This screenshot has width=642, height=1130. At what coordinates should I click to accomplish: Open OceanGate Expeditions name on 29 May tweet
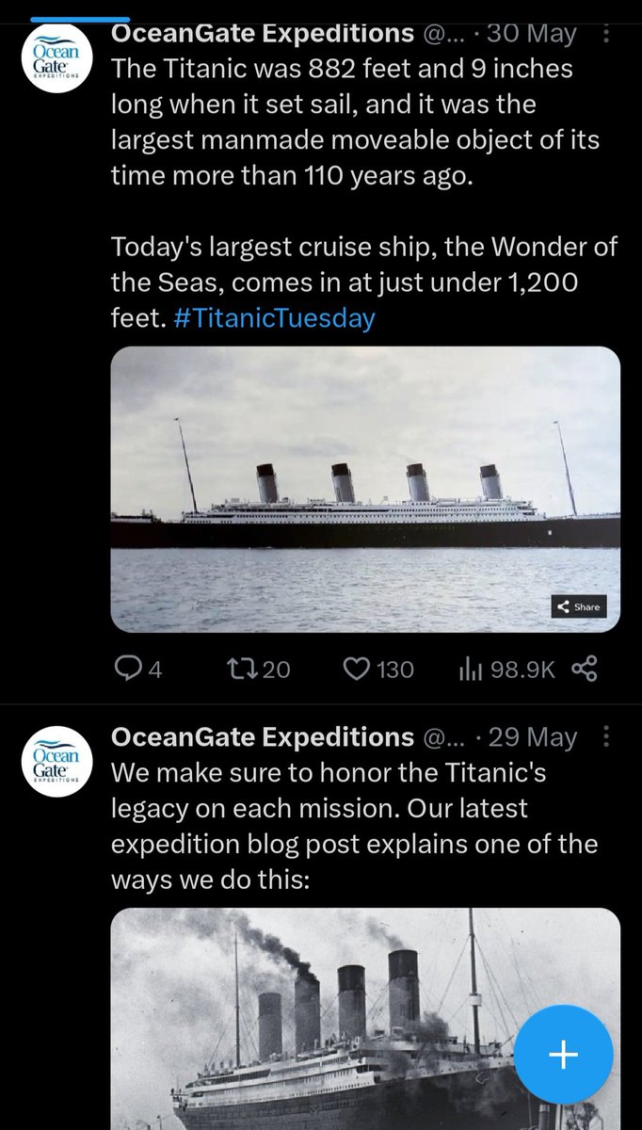click(x=262, y=736)
